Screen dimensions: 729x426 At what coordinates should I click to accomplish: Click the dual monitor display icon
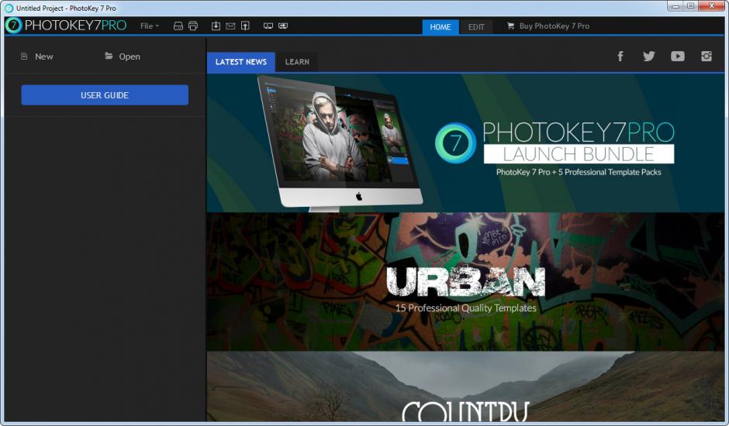[x=268, y=26]
